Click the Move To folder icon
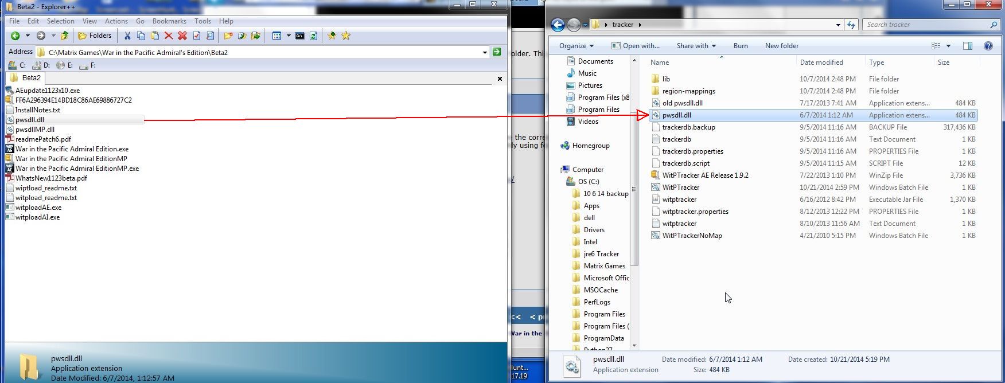This screenshot has width=1005, height=383. click(256, 36)
